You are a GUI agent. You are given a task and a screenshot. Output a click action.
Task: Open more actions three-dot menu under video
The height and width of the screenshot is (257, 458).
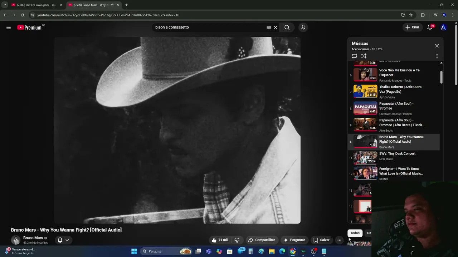(x=339, y=240)
